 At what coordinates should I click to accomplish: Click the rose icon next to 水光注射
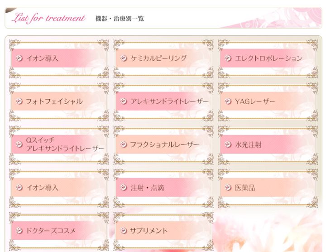tap(228, 145)
